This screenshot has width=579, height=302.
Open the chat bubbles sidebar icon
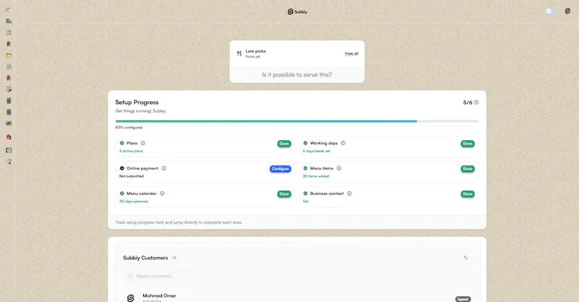(9, 162)
